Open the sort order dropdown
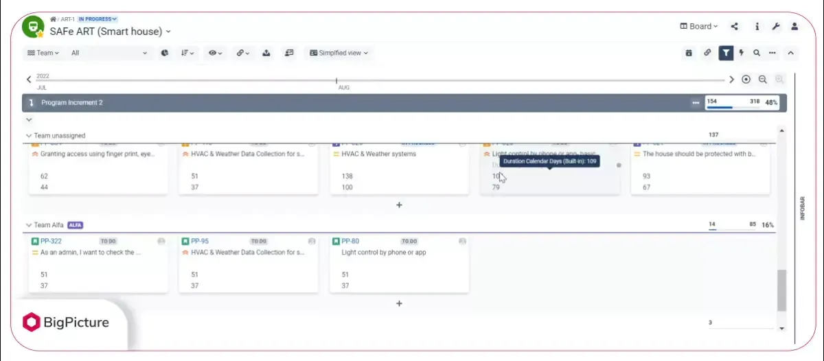The width and height of the screenshot is (824, 361). coord(187,53)
